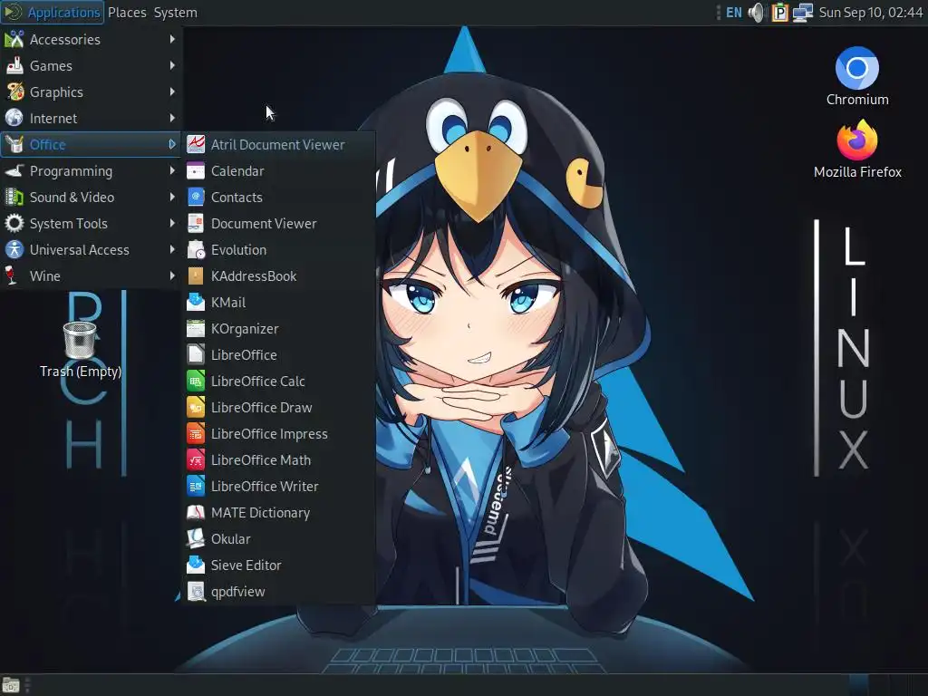Viewport: 928px width, 696px height.
Task: Open Mozilla Firefox desktop icon
Action: (x=857, y=150)
